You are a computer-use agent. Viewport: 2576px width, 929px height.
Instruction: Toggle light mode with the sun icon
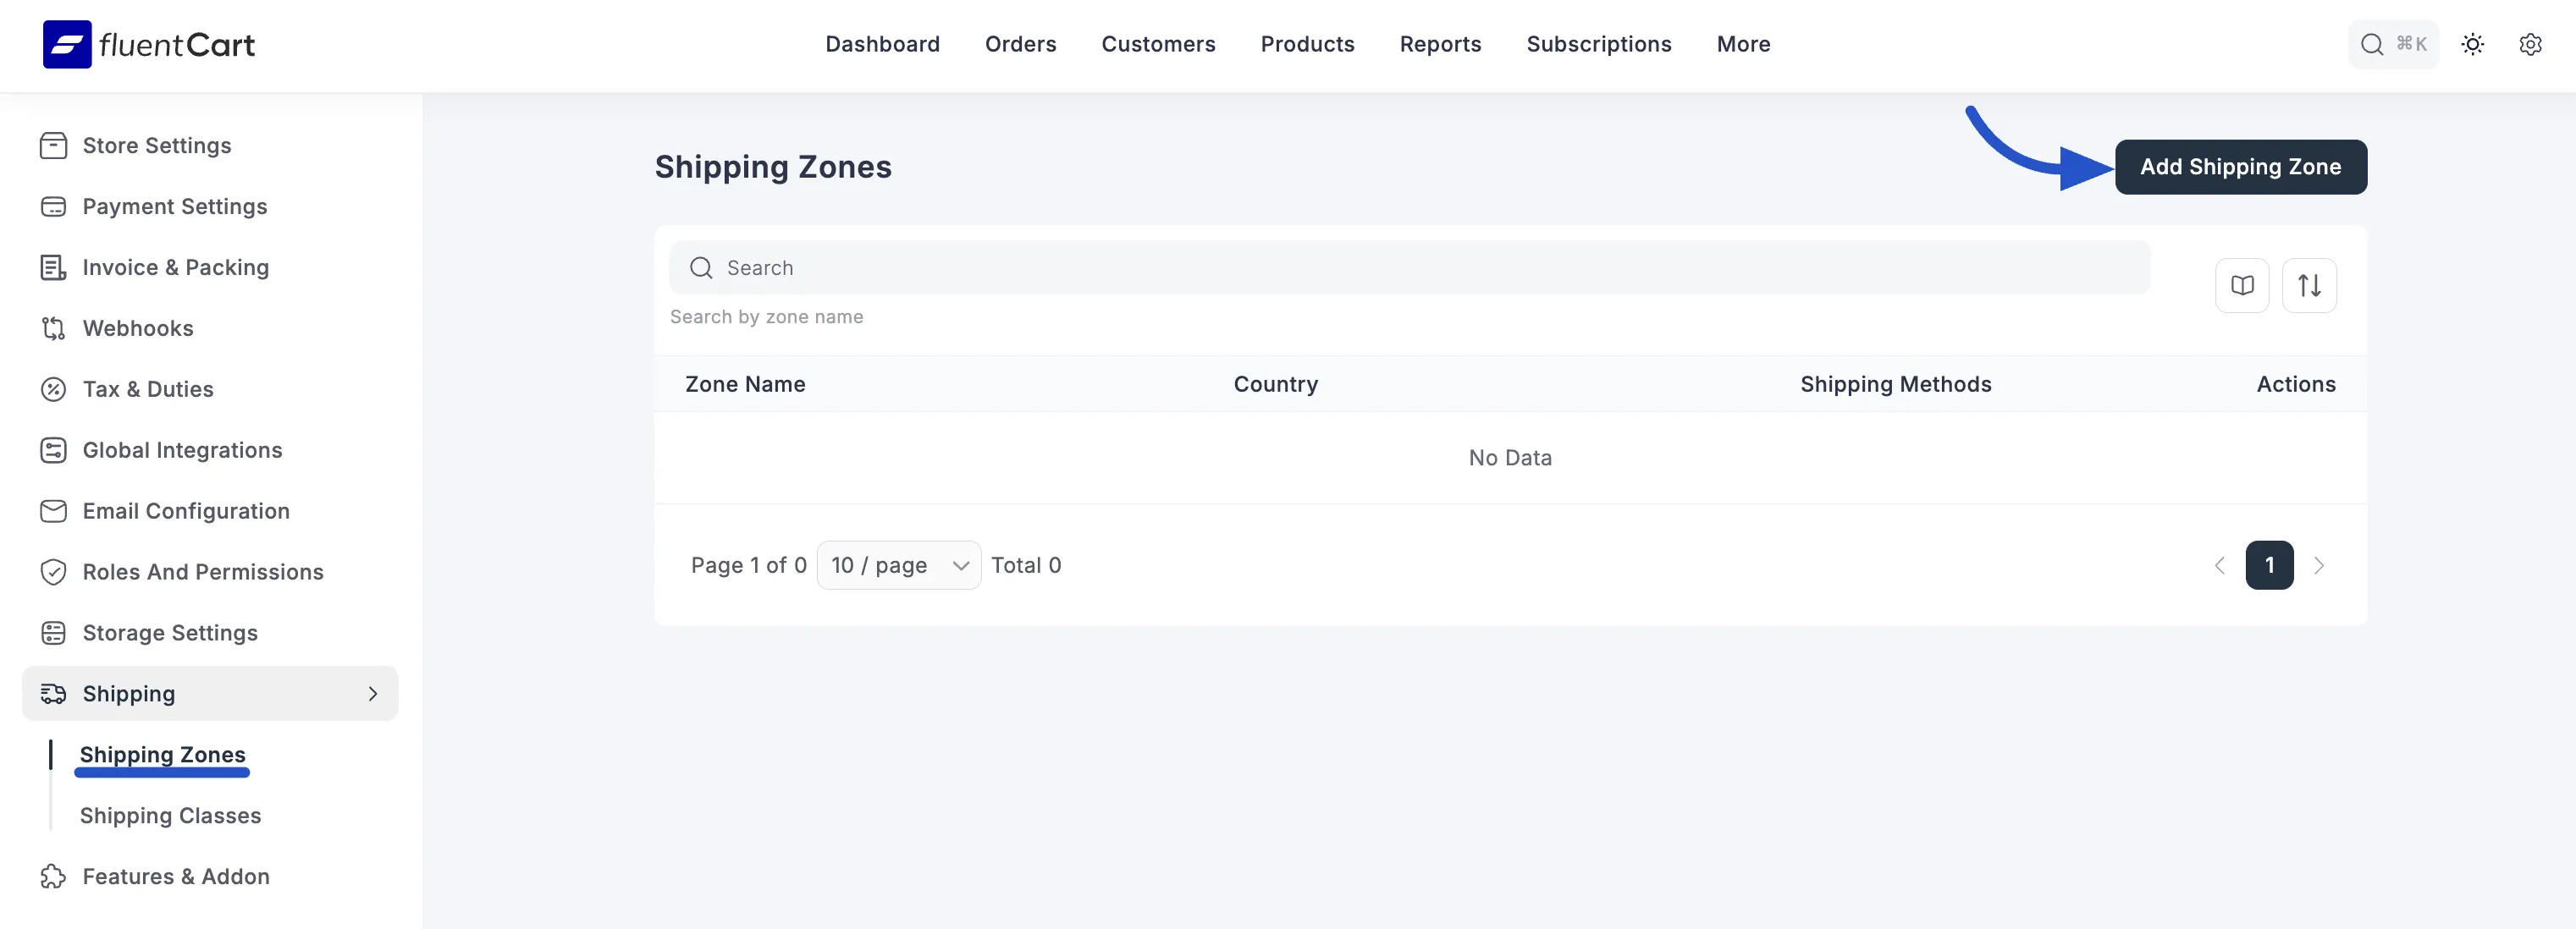point(2473,44)
